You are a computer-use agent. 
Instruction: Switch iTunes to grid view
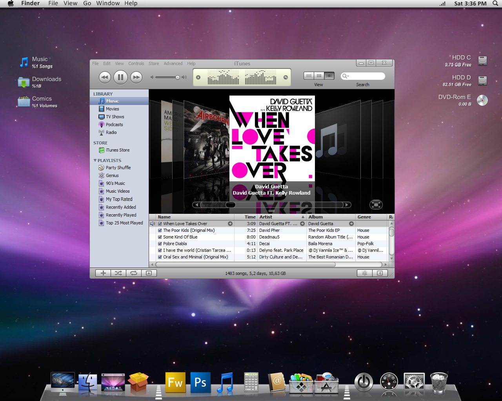pyautogui.click(x=319, y=76)
